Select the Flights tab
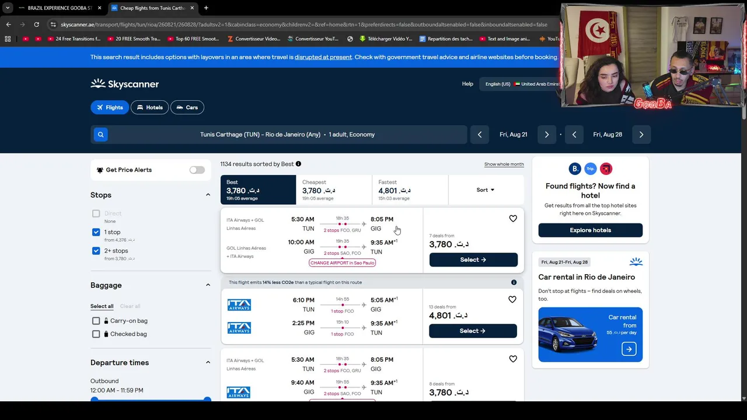The height and width of the screenshot is (420, 747). tap(110, 107)
